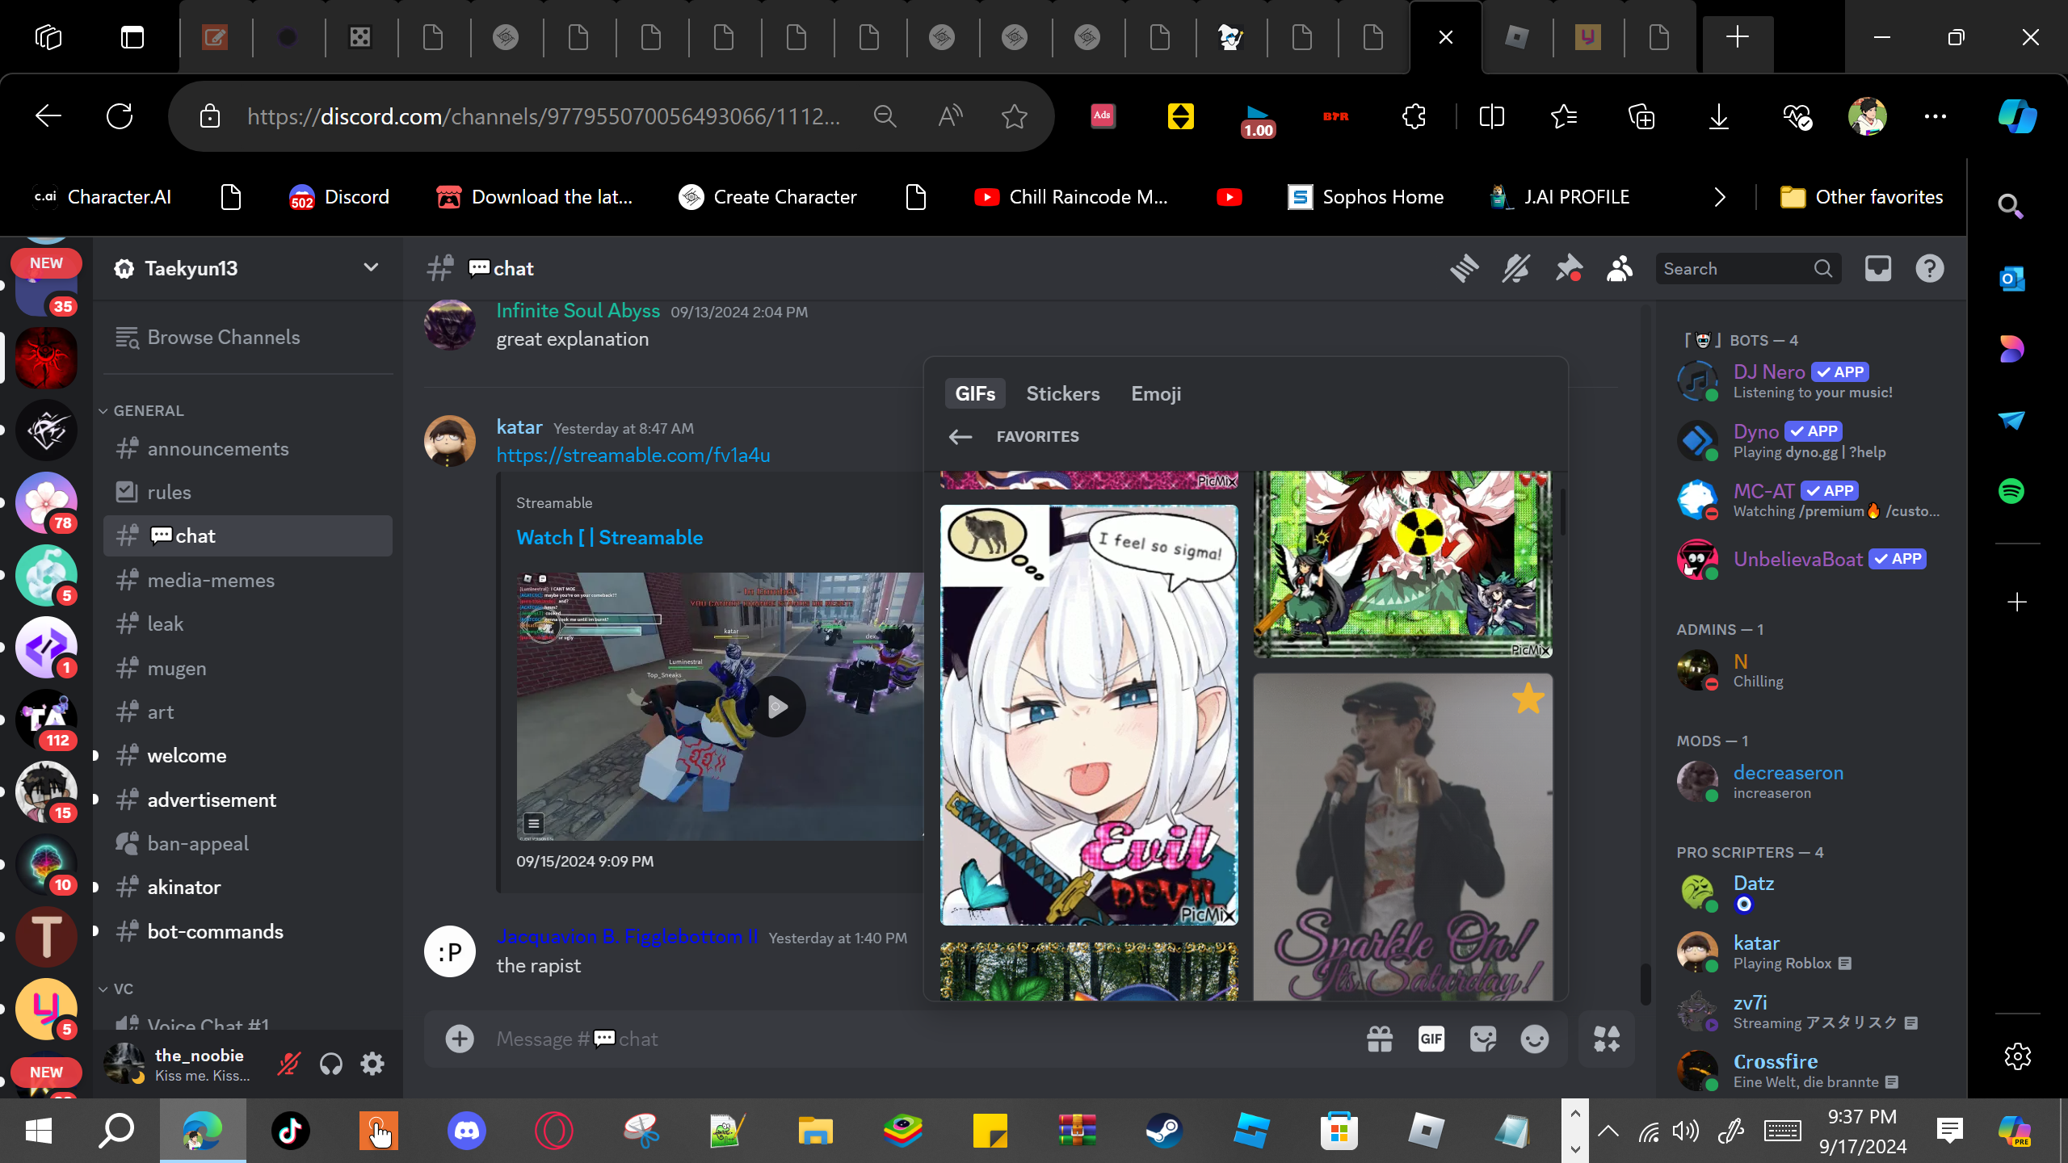Image resolution: width=2068 pixels, height=1163 pixels.
Task: Collapse the GENERAL channel category
Action: (x=149, y=410)
